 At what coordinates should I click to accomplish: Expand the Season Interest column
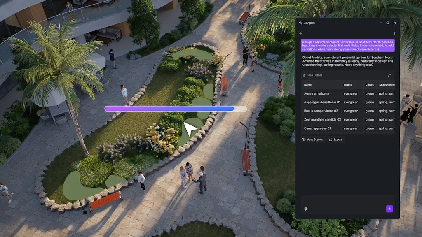387,85
